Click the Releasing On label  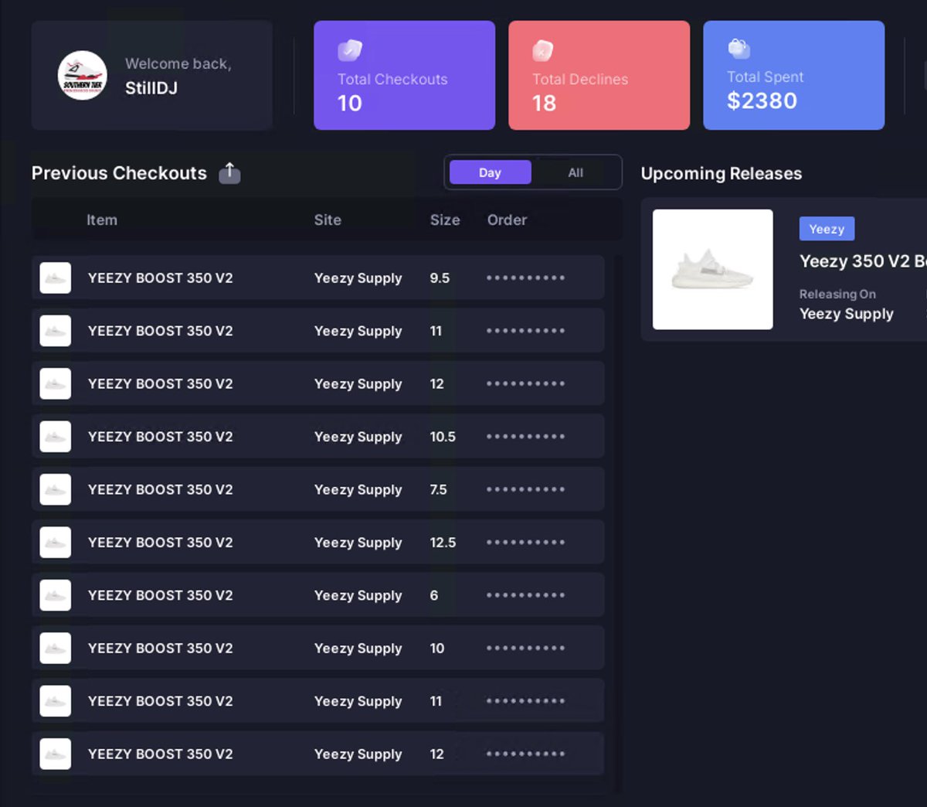(837, 294)
